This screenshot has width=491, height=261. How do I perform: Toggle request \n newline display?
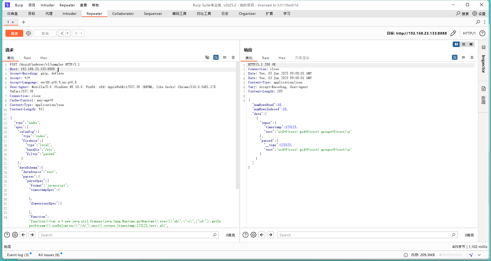225,57
